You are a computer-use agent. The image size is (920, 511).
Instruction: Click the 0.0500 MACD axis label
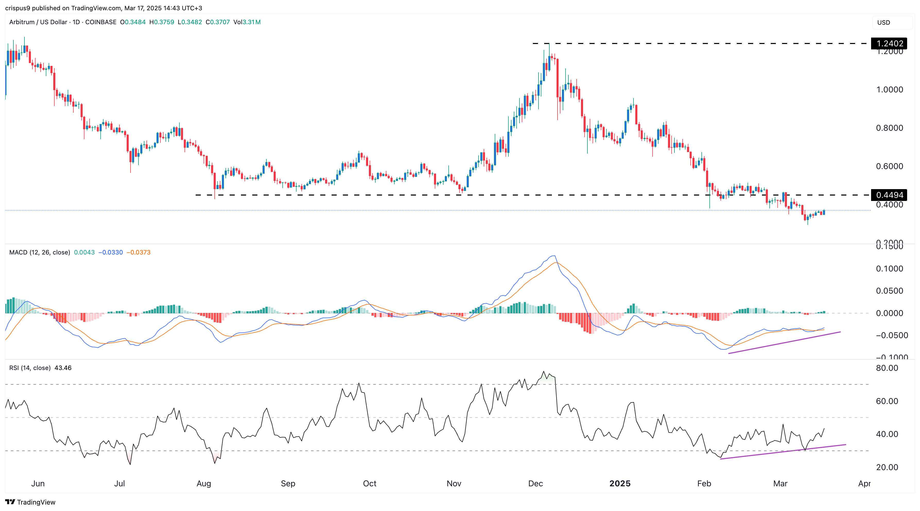click(x=890, y=291)
